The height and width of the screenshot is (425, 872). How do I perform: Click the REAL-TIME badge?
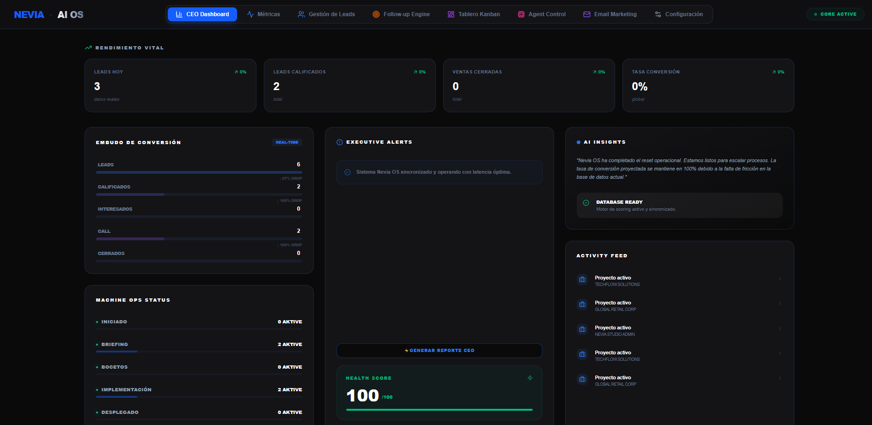[x=287, y=142]
